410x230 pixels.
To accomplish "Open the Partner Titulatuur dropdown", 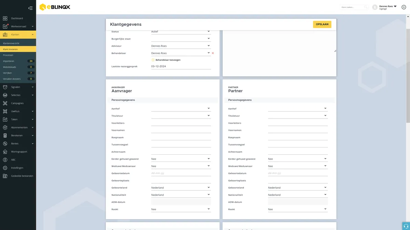I will click(x=298, y=116).
